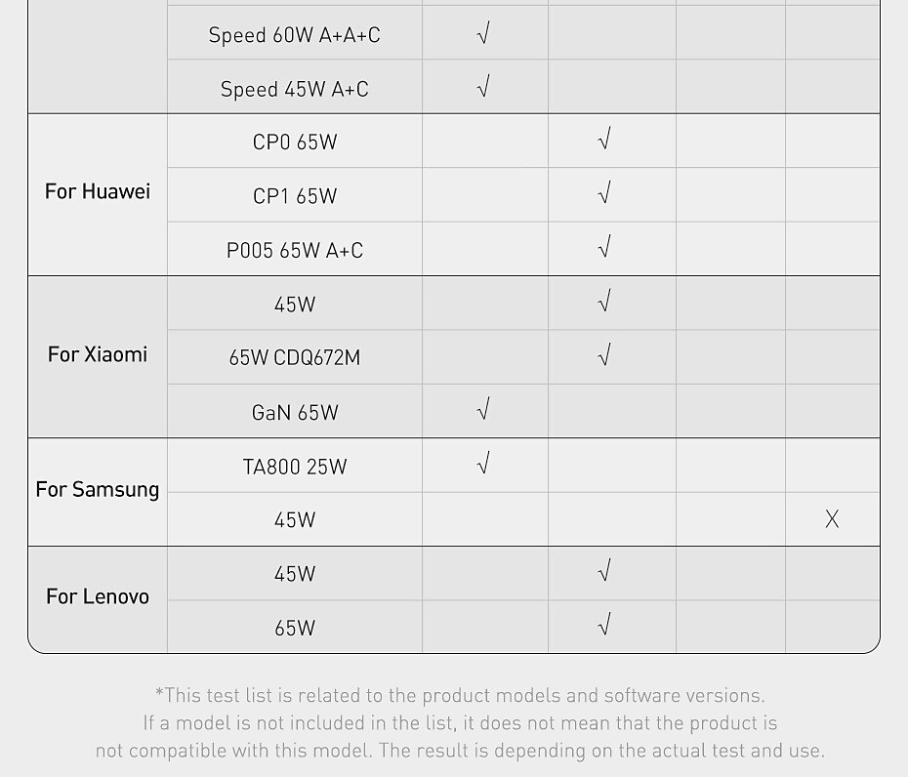Select the For Huawei brand label
908x777 pixels.
tap(98, 192)
